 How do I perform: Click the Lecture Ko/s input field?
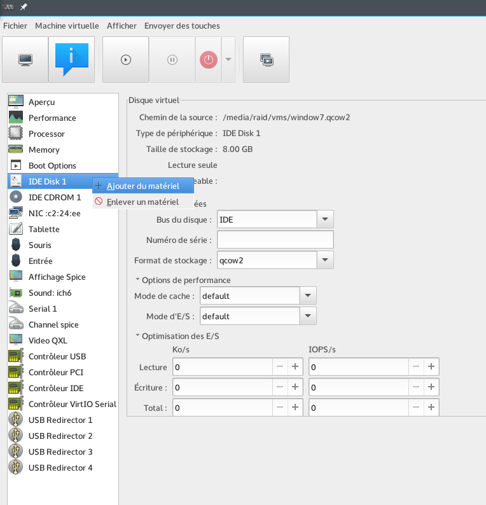(x=223, y=367)
